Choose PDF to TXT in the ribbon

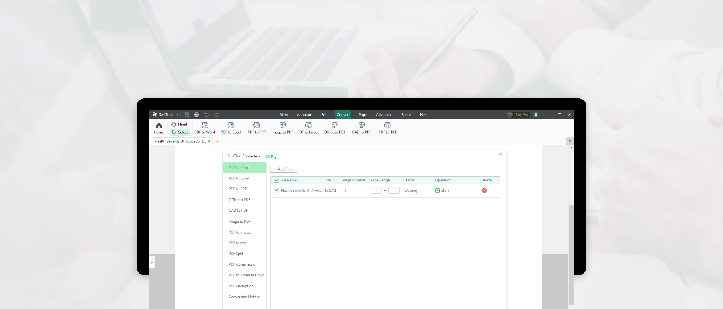pos(387,128)
